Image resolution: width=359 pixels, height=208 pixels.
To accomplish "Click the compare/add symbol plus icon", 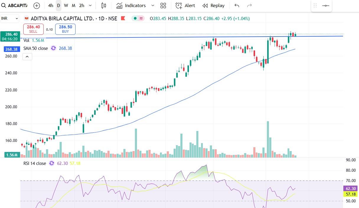I will tap(37, 5).
